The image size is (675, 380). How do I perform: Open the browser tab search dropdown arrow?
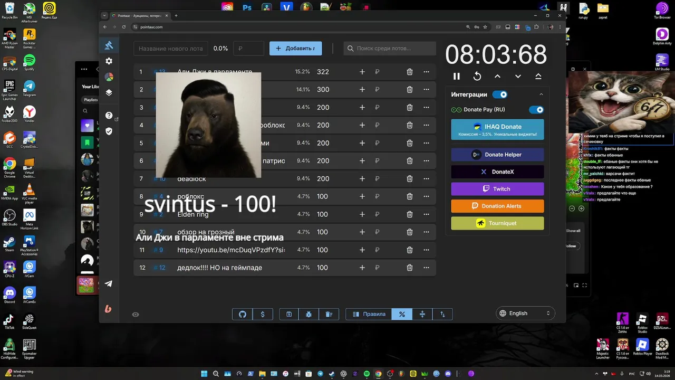click(104, 15)
